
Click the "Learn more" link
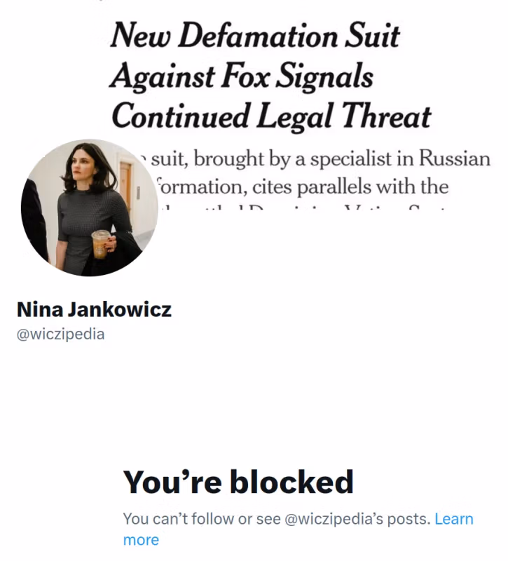click(x=453, y=519)
